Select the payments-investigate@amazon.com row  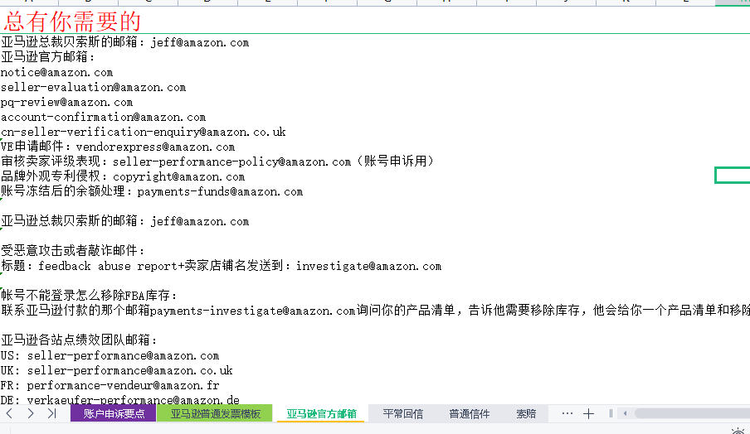(375, 311)
